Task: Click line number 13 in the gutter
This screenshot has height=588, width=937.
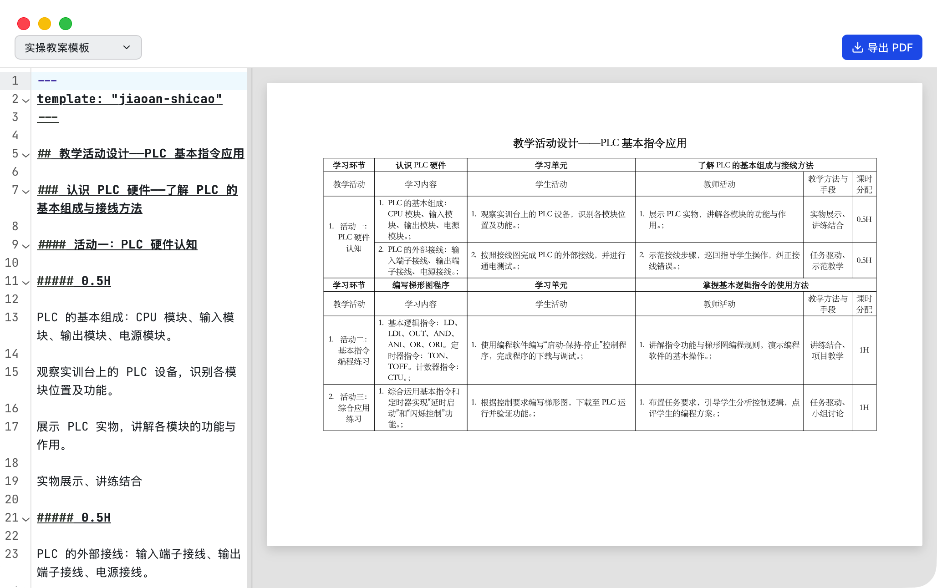Action: click(13, 317)
